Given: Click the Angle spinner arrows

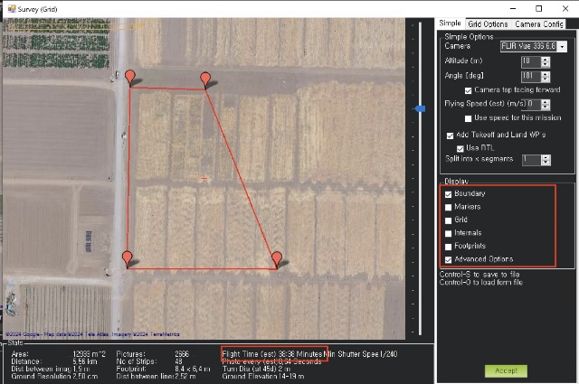Looking at the screenshot, I should click(545, 76).
